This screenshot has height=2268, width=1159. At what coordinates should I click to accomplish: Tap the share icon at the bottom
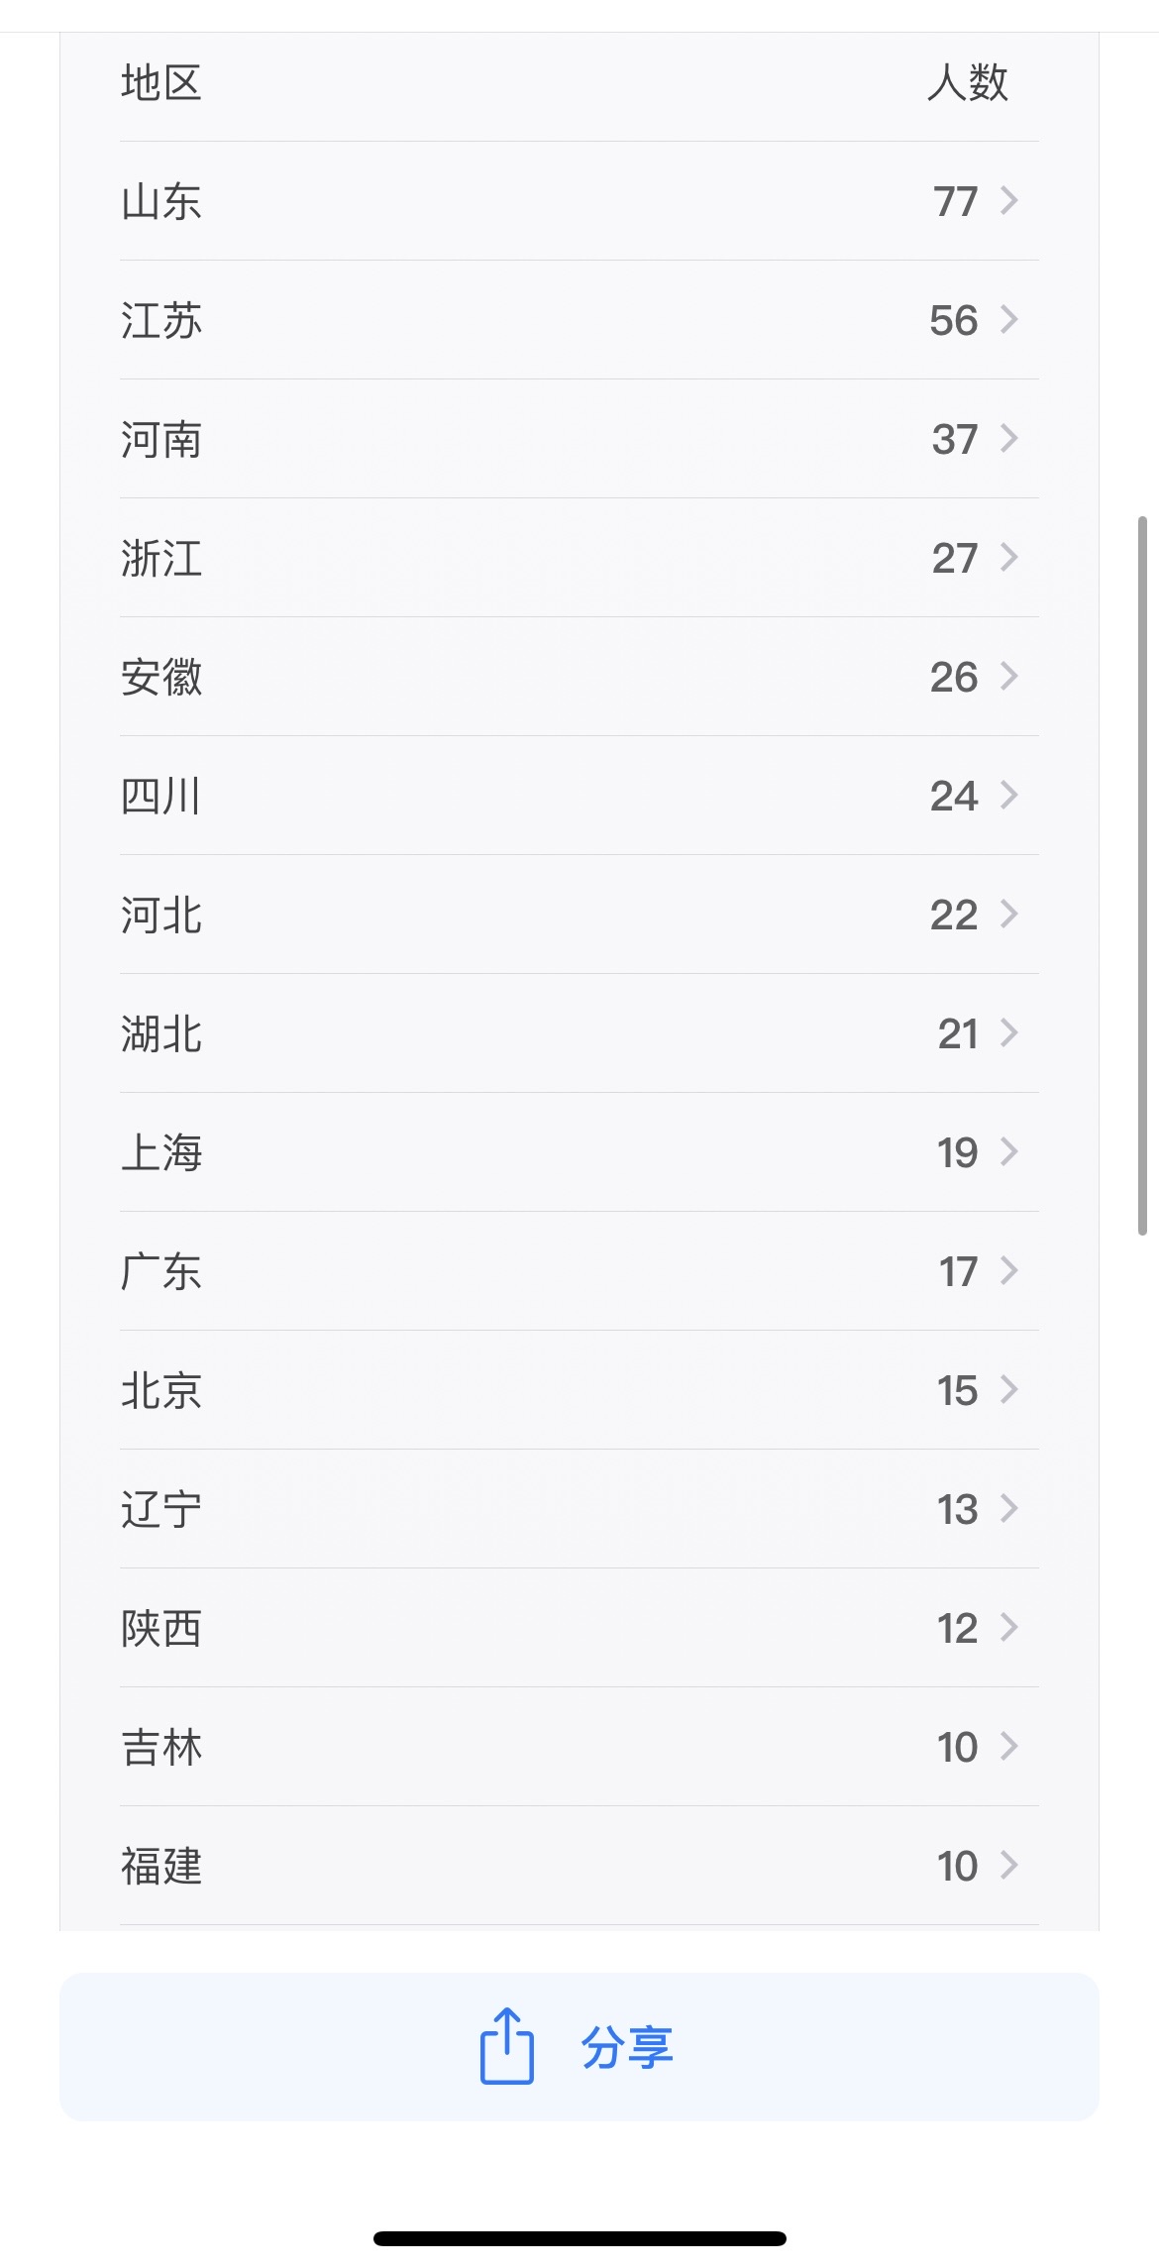[506, 2046]
